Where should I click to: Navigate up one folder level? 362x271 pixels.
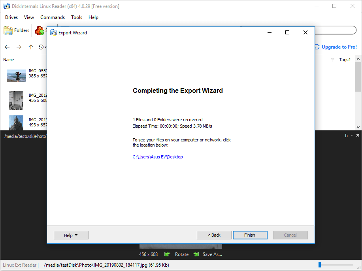pyautogui.click(x=31, y=47)
